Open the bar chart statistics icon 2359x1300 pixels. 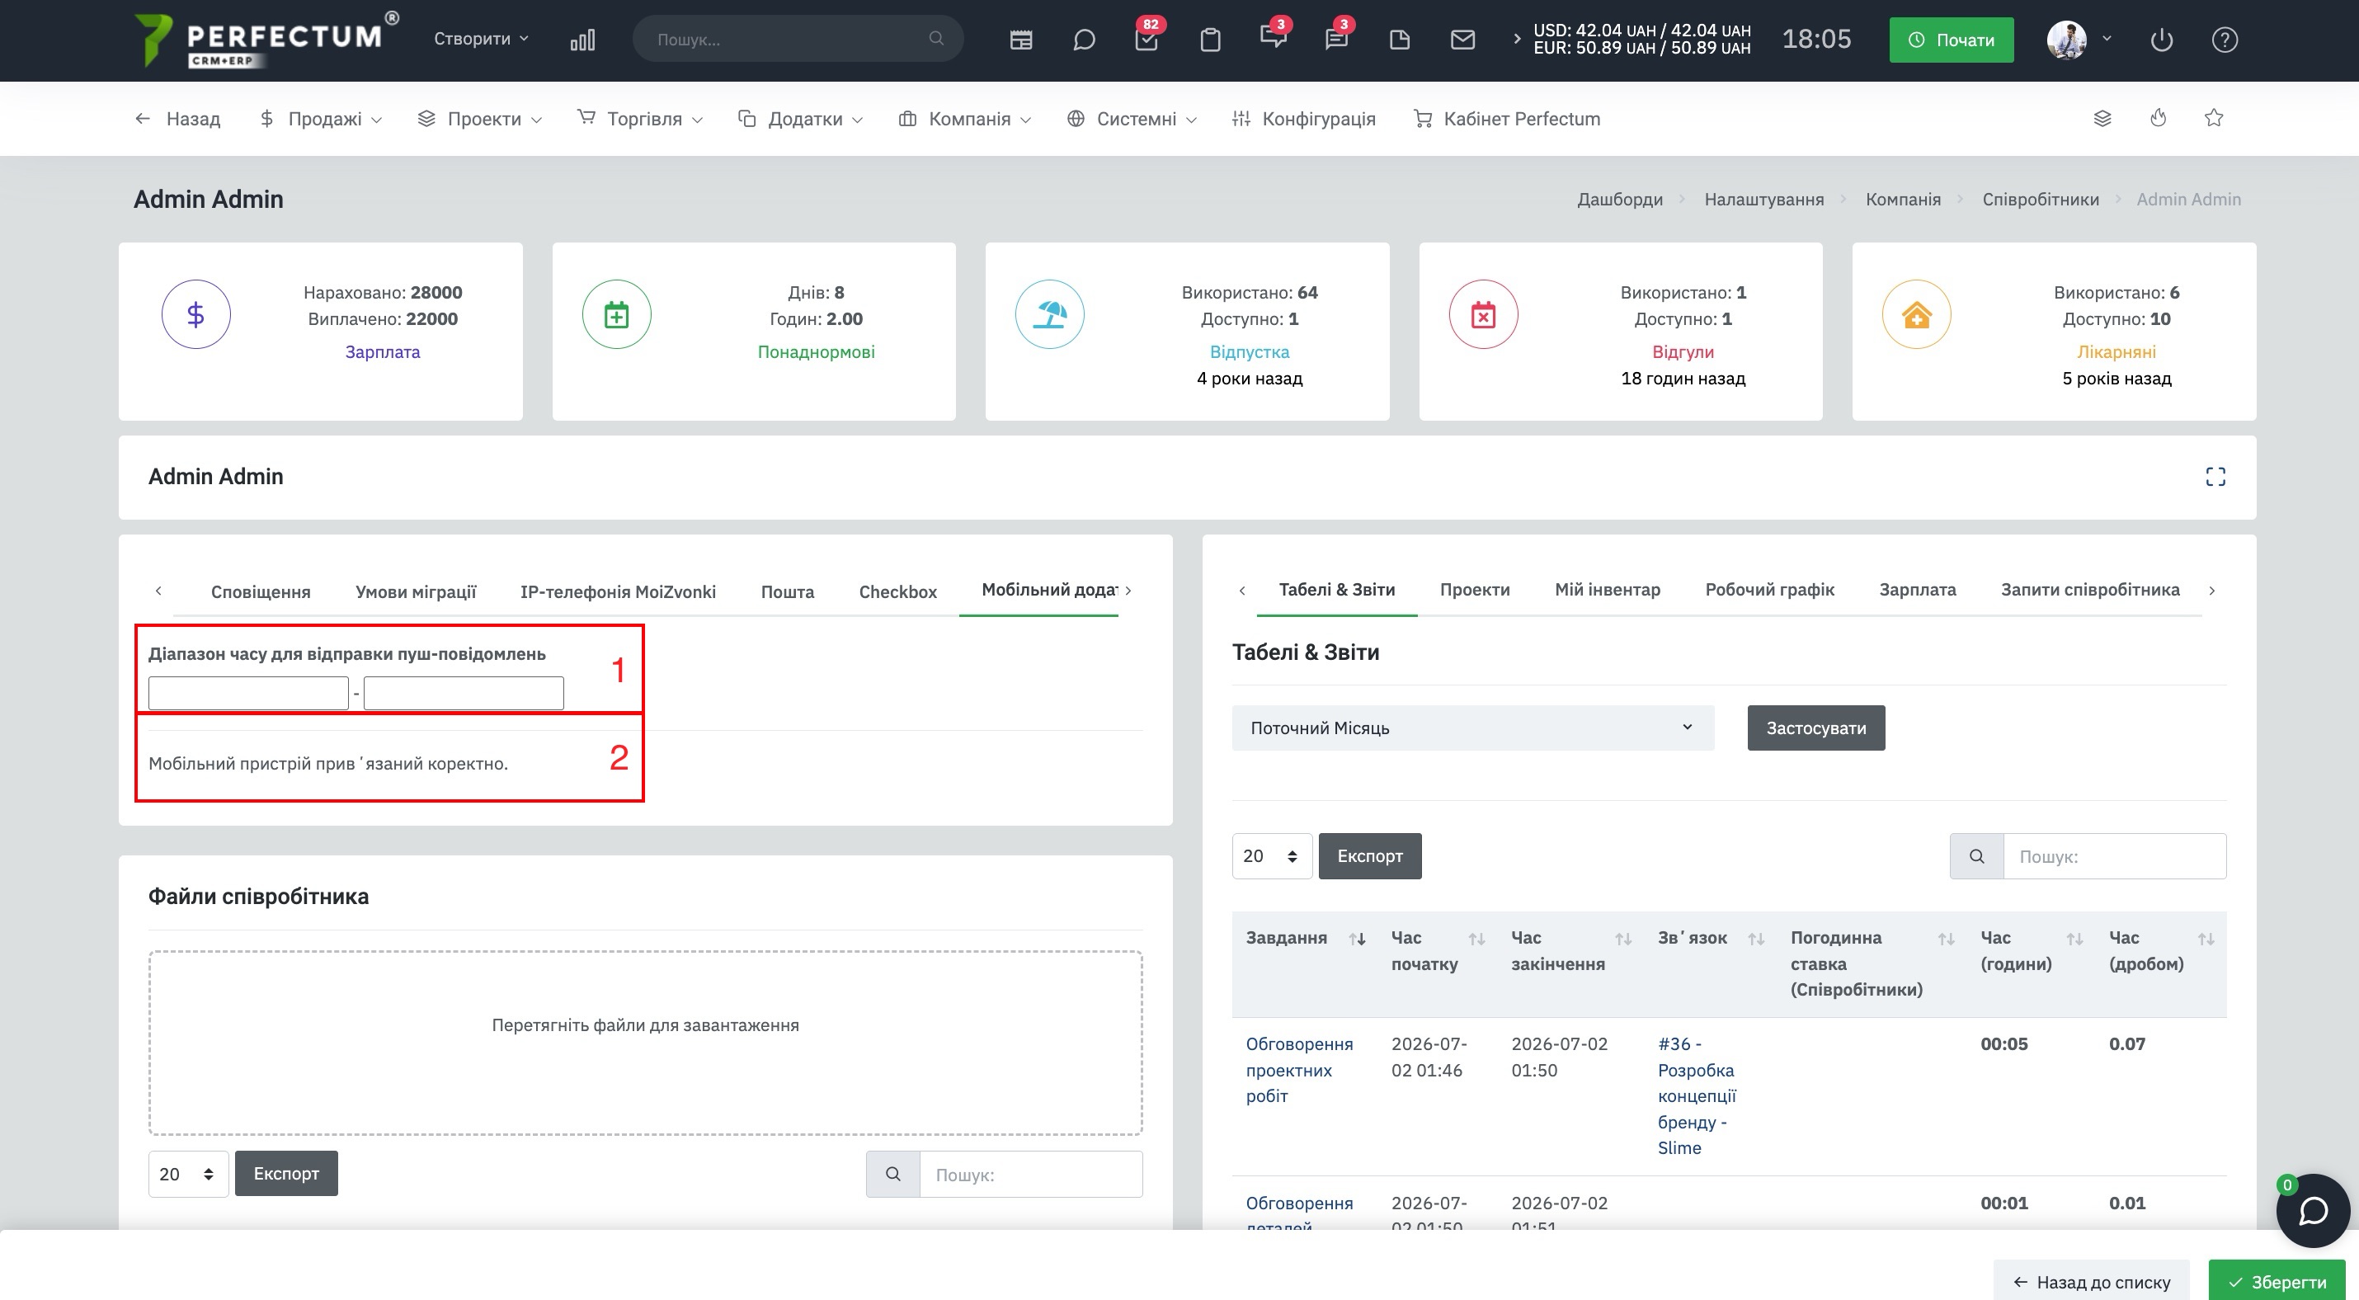[x=582, y=40]
